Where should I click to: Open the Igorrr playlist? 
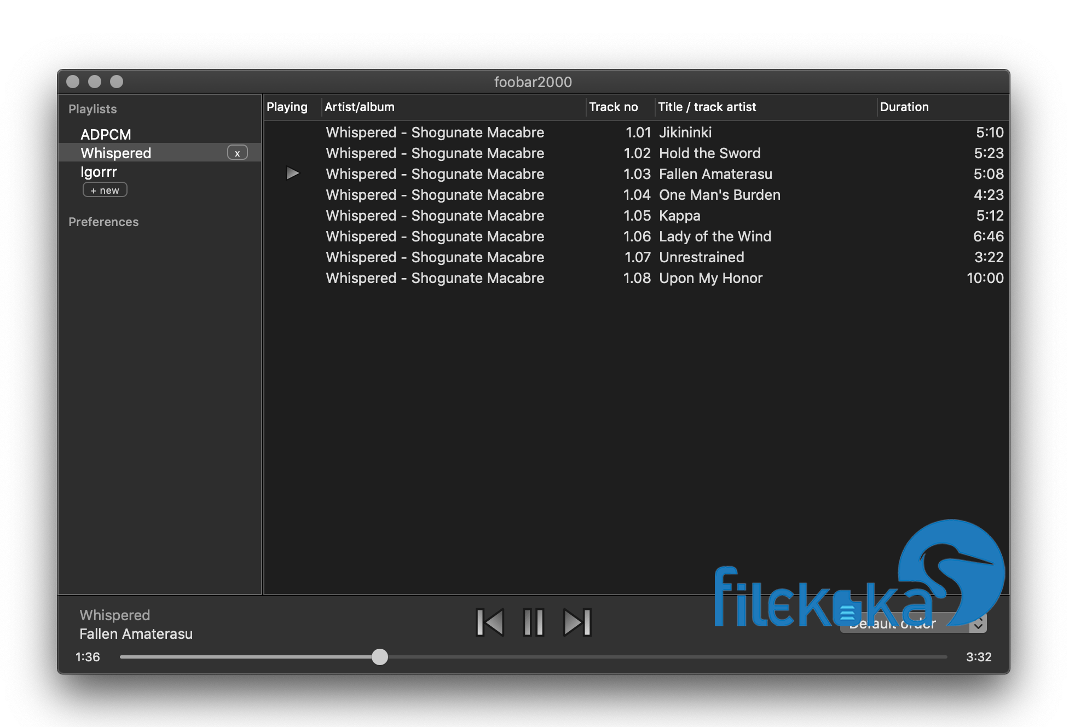click(99, 171)
